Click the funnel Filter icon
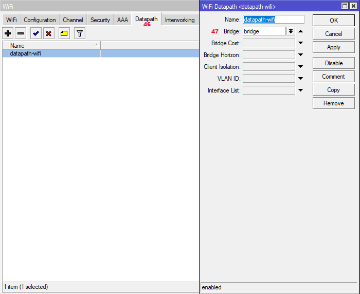The width and height of the screenshot is (360, 294). (x=79, y=33)
